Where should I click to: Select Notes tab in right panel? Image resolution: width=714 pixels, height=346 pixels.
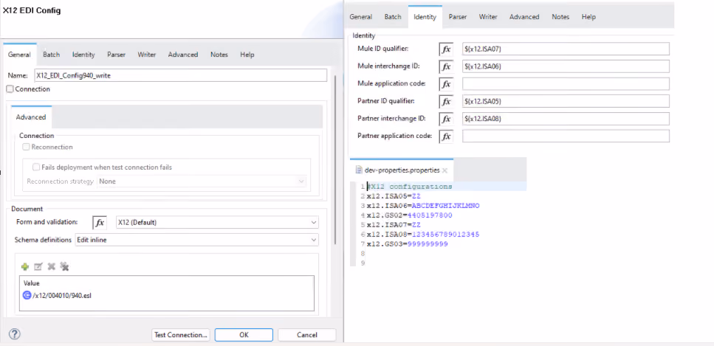[x=560, y=17]
